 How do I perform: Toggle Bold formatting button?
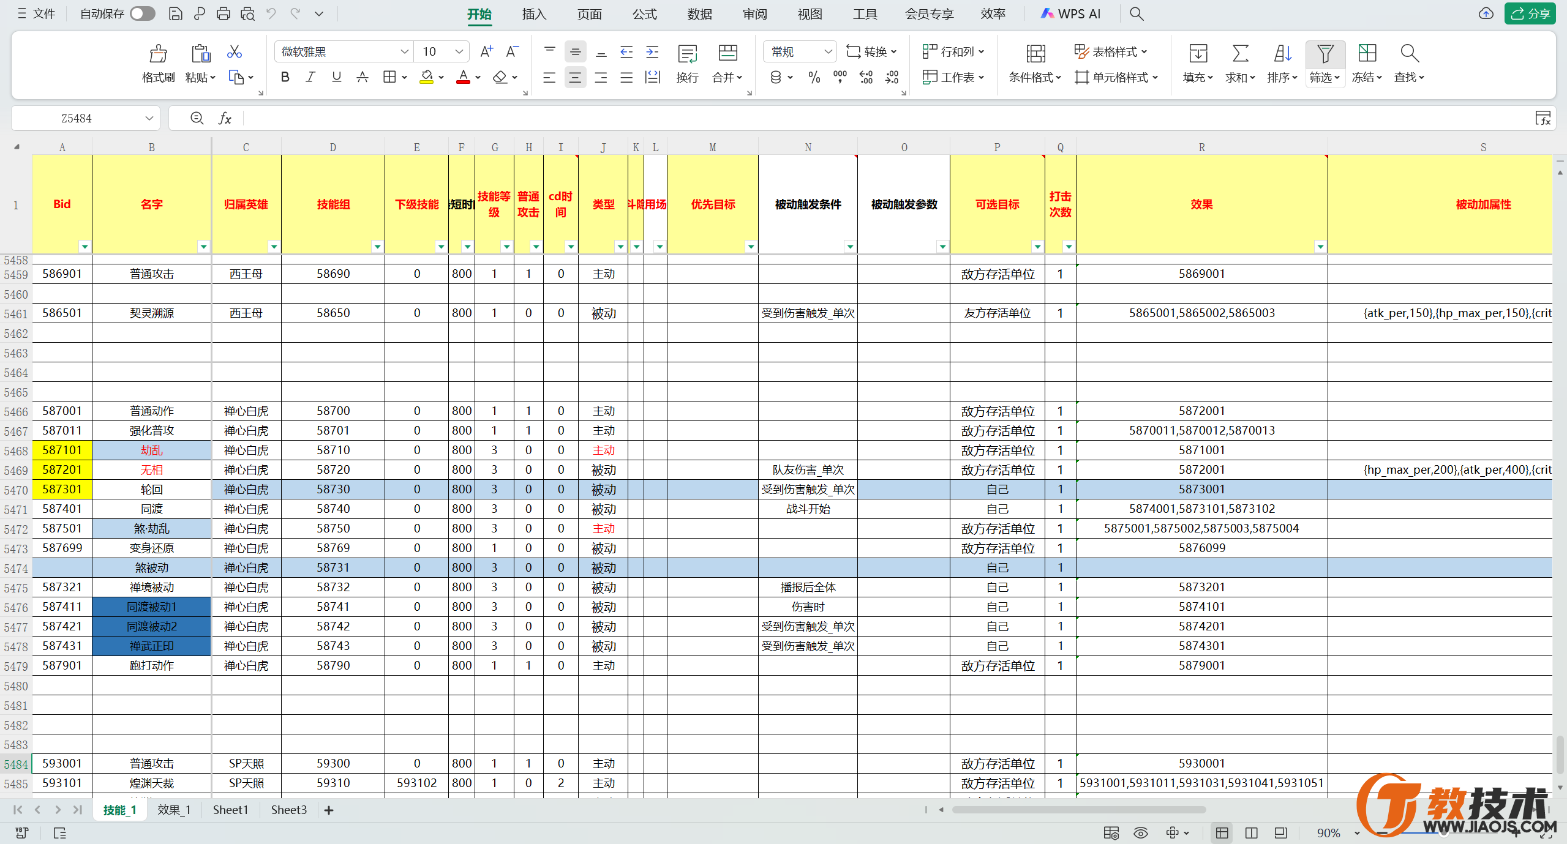pos(285,77)
